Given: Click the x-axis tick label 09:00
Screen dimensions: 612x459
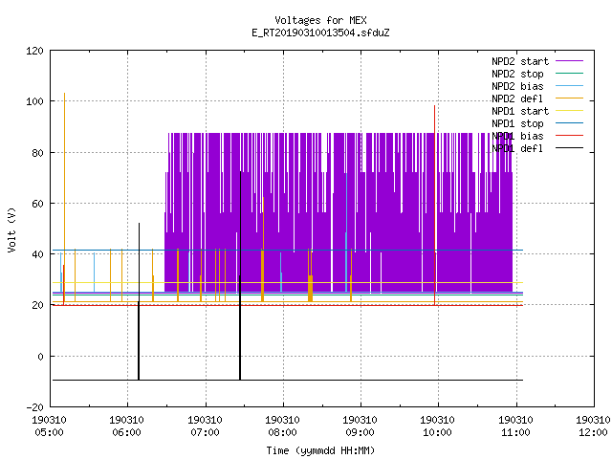Looking at the screenshot, I should pyautogui.click(x=360, y=432).
